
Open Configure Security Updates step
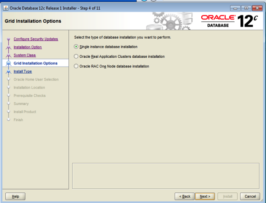[36, 39]
